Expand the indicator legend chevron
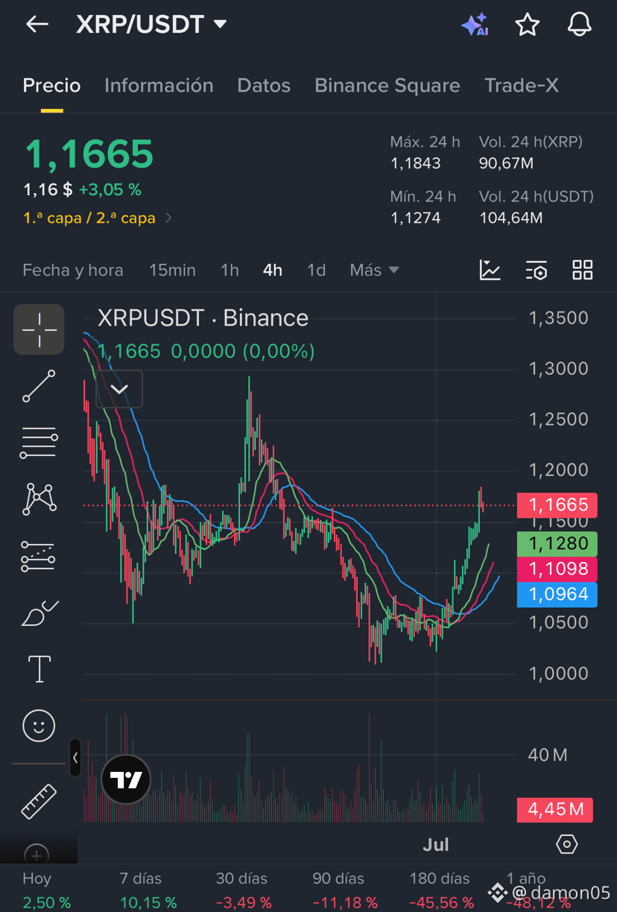This screenshot has width=617, height=912. click(x=119, y=389)
